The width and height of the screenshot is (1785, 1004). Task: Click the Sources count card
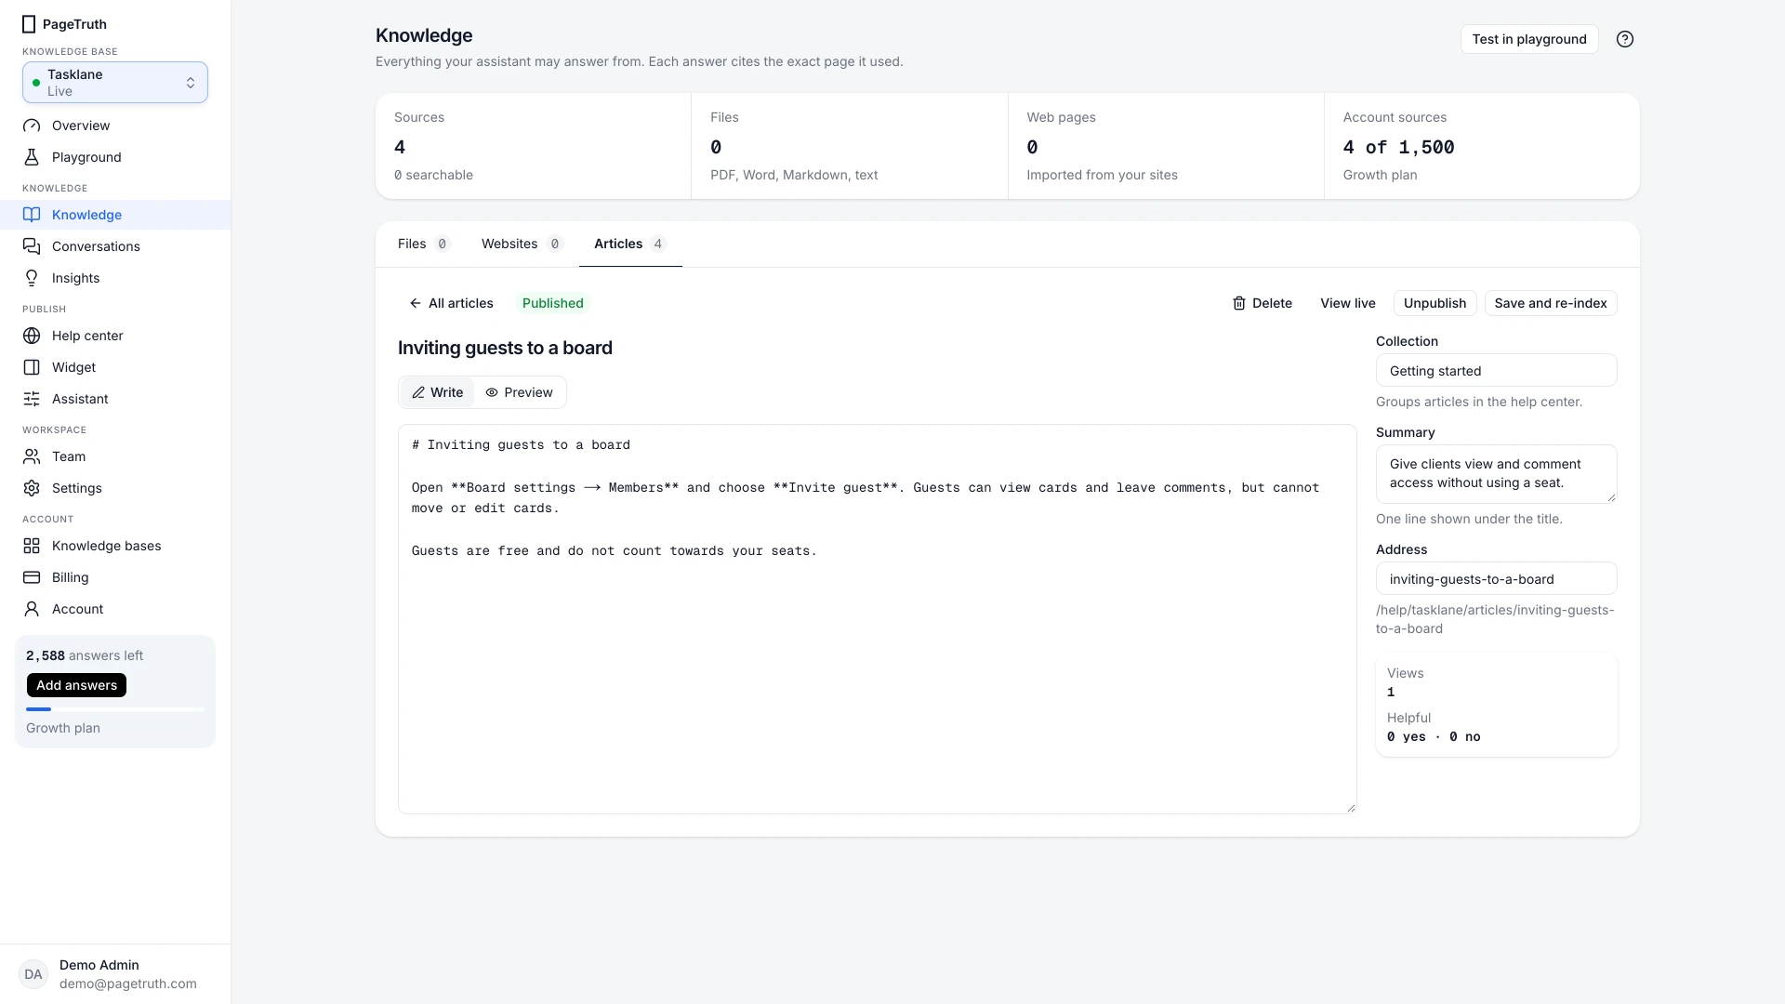(x=534, y=146)
